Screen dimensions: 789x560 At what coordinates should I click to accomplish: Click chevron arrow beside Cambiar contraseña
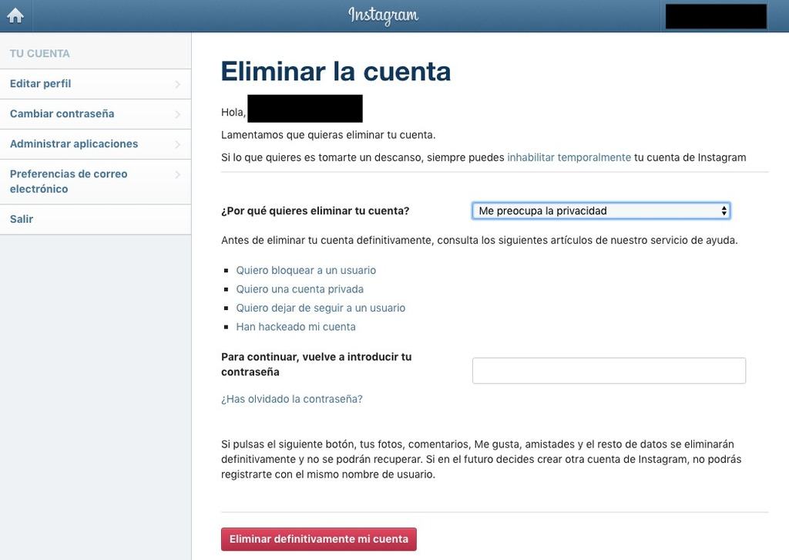177,114
